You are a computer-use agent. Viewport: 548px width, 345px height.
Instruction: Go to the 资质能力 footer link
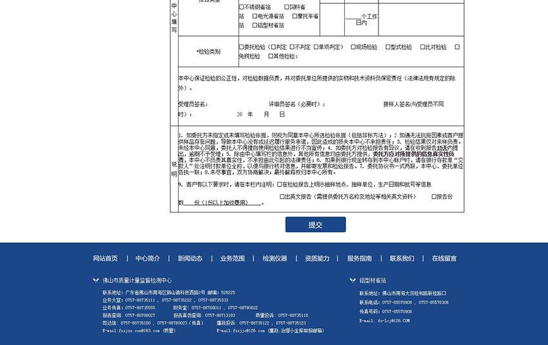(x=317, y=259)
